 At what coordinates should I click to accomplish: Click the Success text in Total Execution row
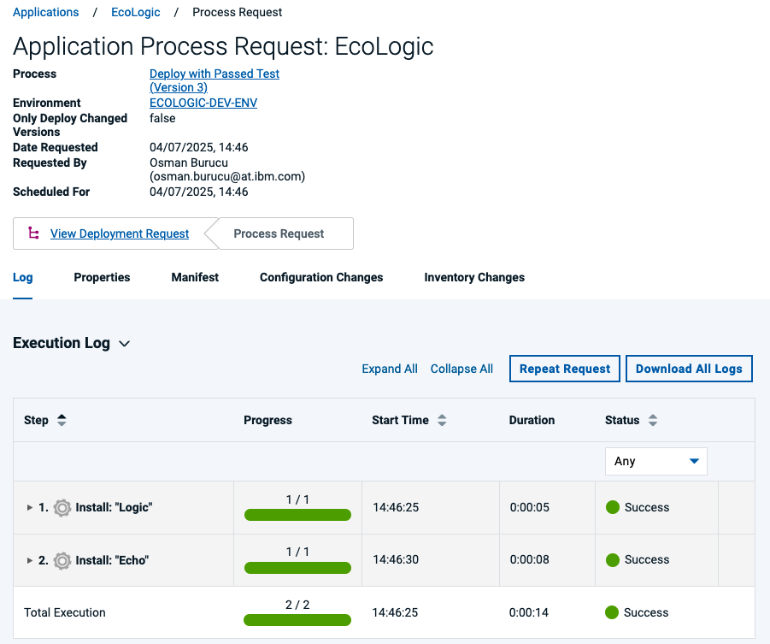[646, 612]
